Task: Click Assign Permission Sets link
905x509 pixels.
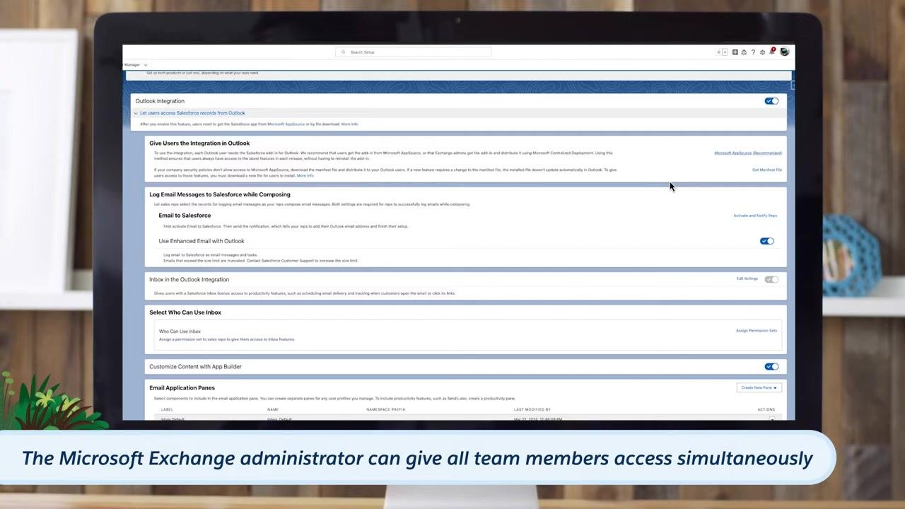Action: [x=757, y=331]
